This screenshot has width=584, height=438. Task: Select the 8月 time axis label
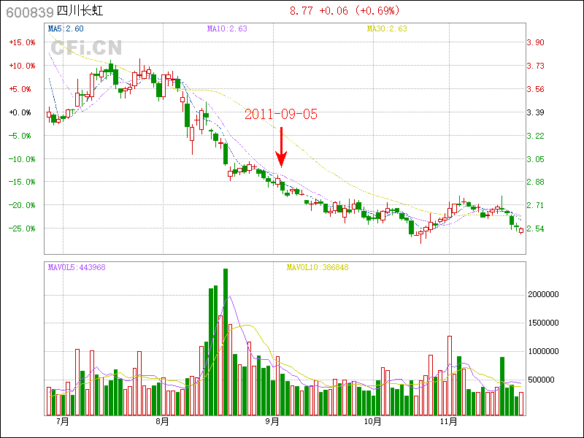(x=162, y=422)
